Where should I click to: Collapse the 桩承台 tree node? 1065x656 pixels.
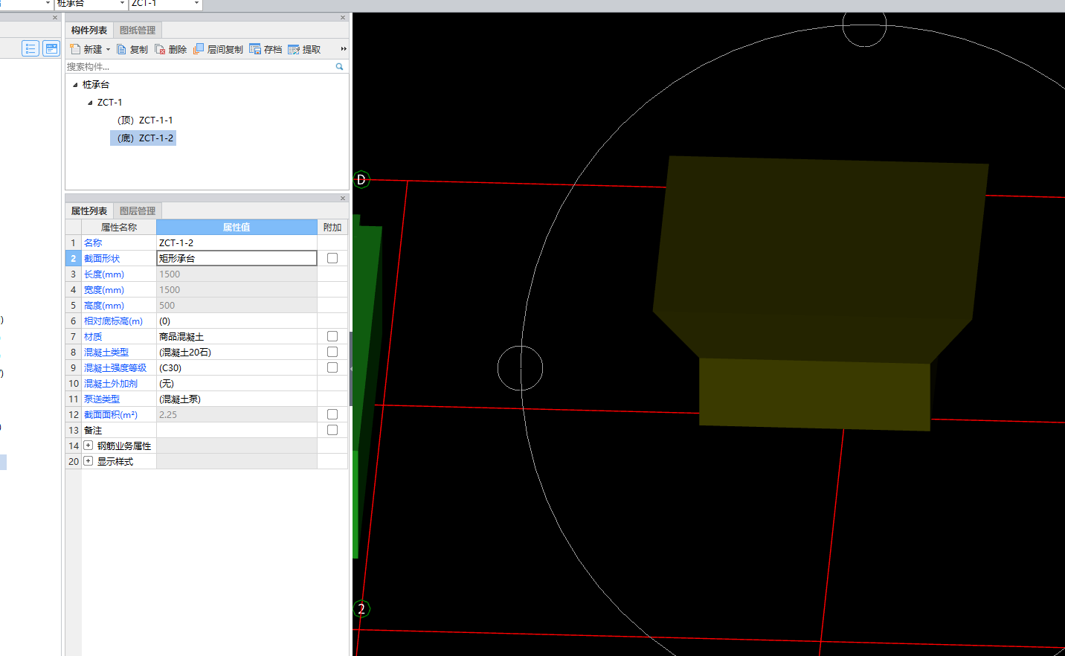coord(75,85)
